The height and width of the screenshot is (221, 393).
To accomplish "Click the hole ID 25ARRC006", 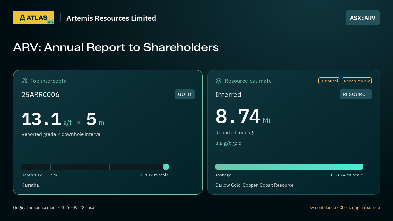I will 40,95.
